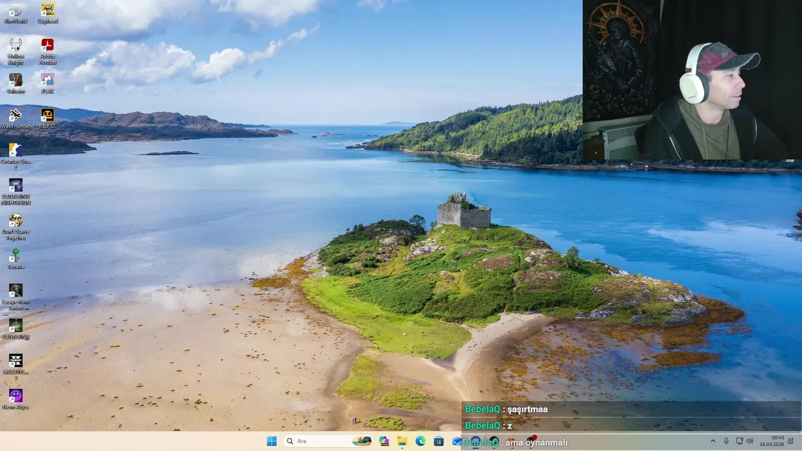Select the Counter-Strike 2 desktop icon
Viewport: 802px width, 451px height.
(16, 157)
